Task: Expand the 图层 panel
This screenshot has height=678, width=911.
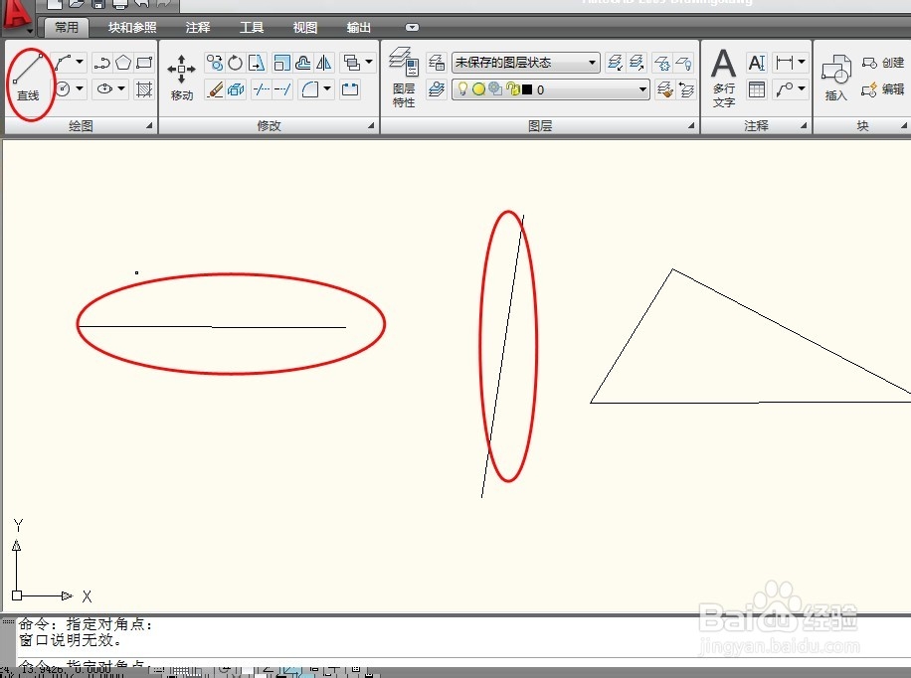Action: point(691,125)
